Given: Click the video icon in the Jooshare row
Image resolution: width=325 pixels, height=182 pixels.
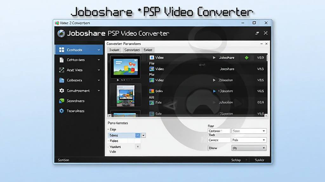Looking at the screenshot, I should point(152,69).
